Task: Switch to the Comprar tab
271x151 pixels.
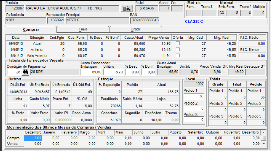Action: click(31, 29)
